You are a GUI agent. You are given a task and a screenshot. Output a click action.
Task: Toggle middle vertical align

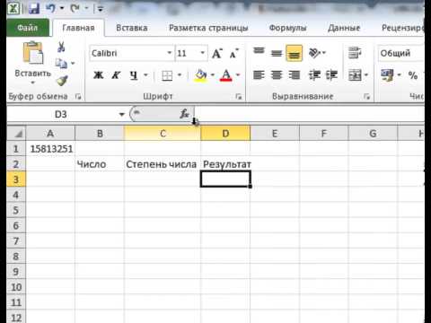277,53
